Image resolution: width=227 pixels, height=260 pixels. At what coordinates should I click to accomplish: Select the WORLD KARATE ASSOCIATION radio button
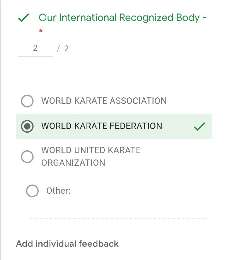[x=27, y=101]
